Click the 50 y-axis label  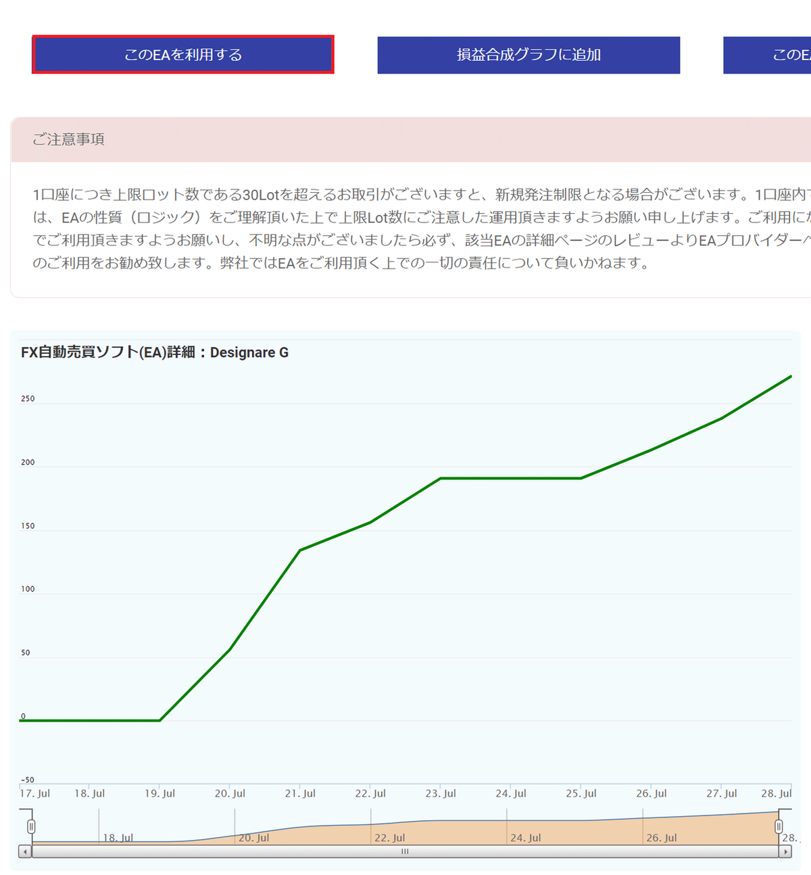pyautogui.click(x=26, y=653)
